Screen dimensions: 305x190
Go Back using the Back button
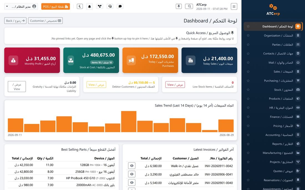tap(15, 20)
